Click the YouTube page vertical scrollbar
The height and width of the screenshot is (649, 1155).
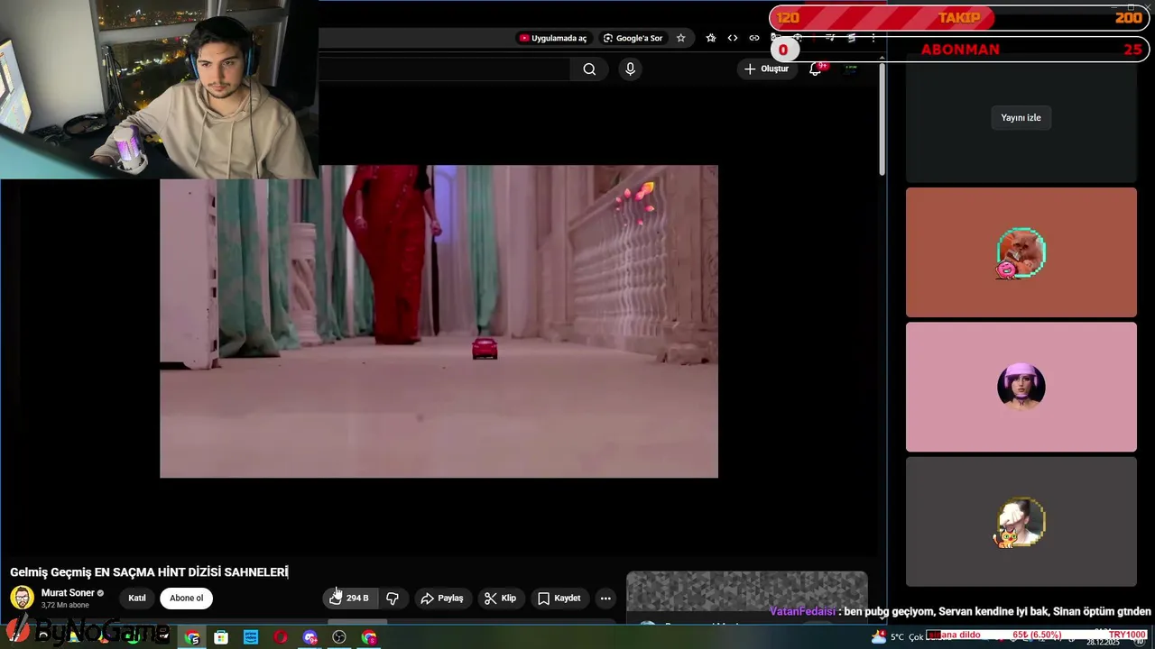click(882, 117)
